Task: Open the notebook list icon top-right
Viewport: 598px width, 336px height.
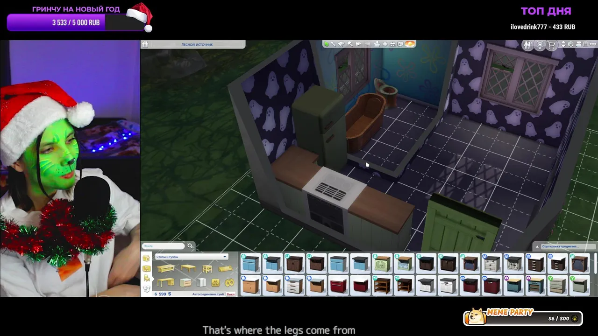Action: pos(585,44)
